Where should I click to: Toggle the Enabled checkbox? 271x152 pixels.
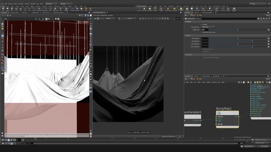tap(201, 24)
